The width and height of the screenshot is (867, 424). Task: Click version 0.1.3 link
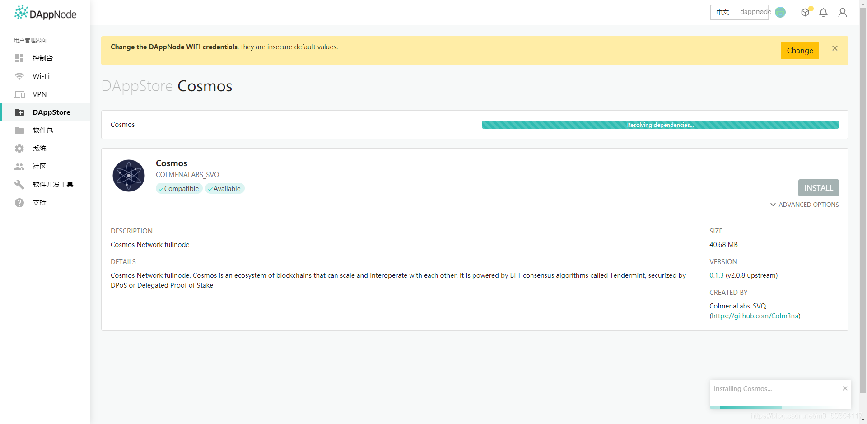(x=716, y=275)
